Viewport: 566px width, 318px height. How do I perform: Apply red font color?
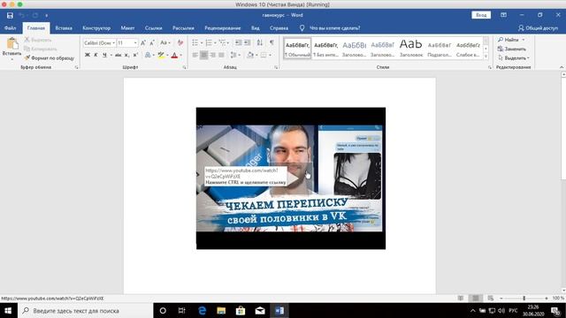(174, 55)
